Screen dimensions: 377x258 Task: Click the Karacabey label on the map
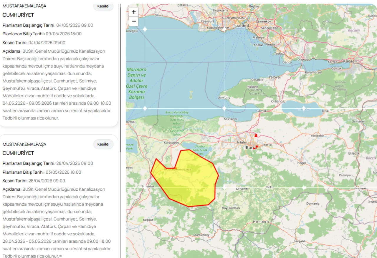tap(171, 143)
